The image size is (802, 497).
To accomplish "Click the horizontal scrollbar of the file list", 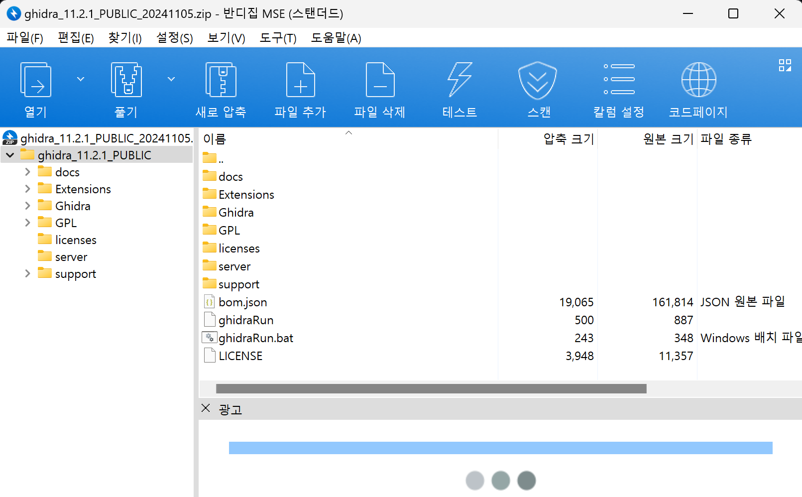I will point(431,388).
